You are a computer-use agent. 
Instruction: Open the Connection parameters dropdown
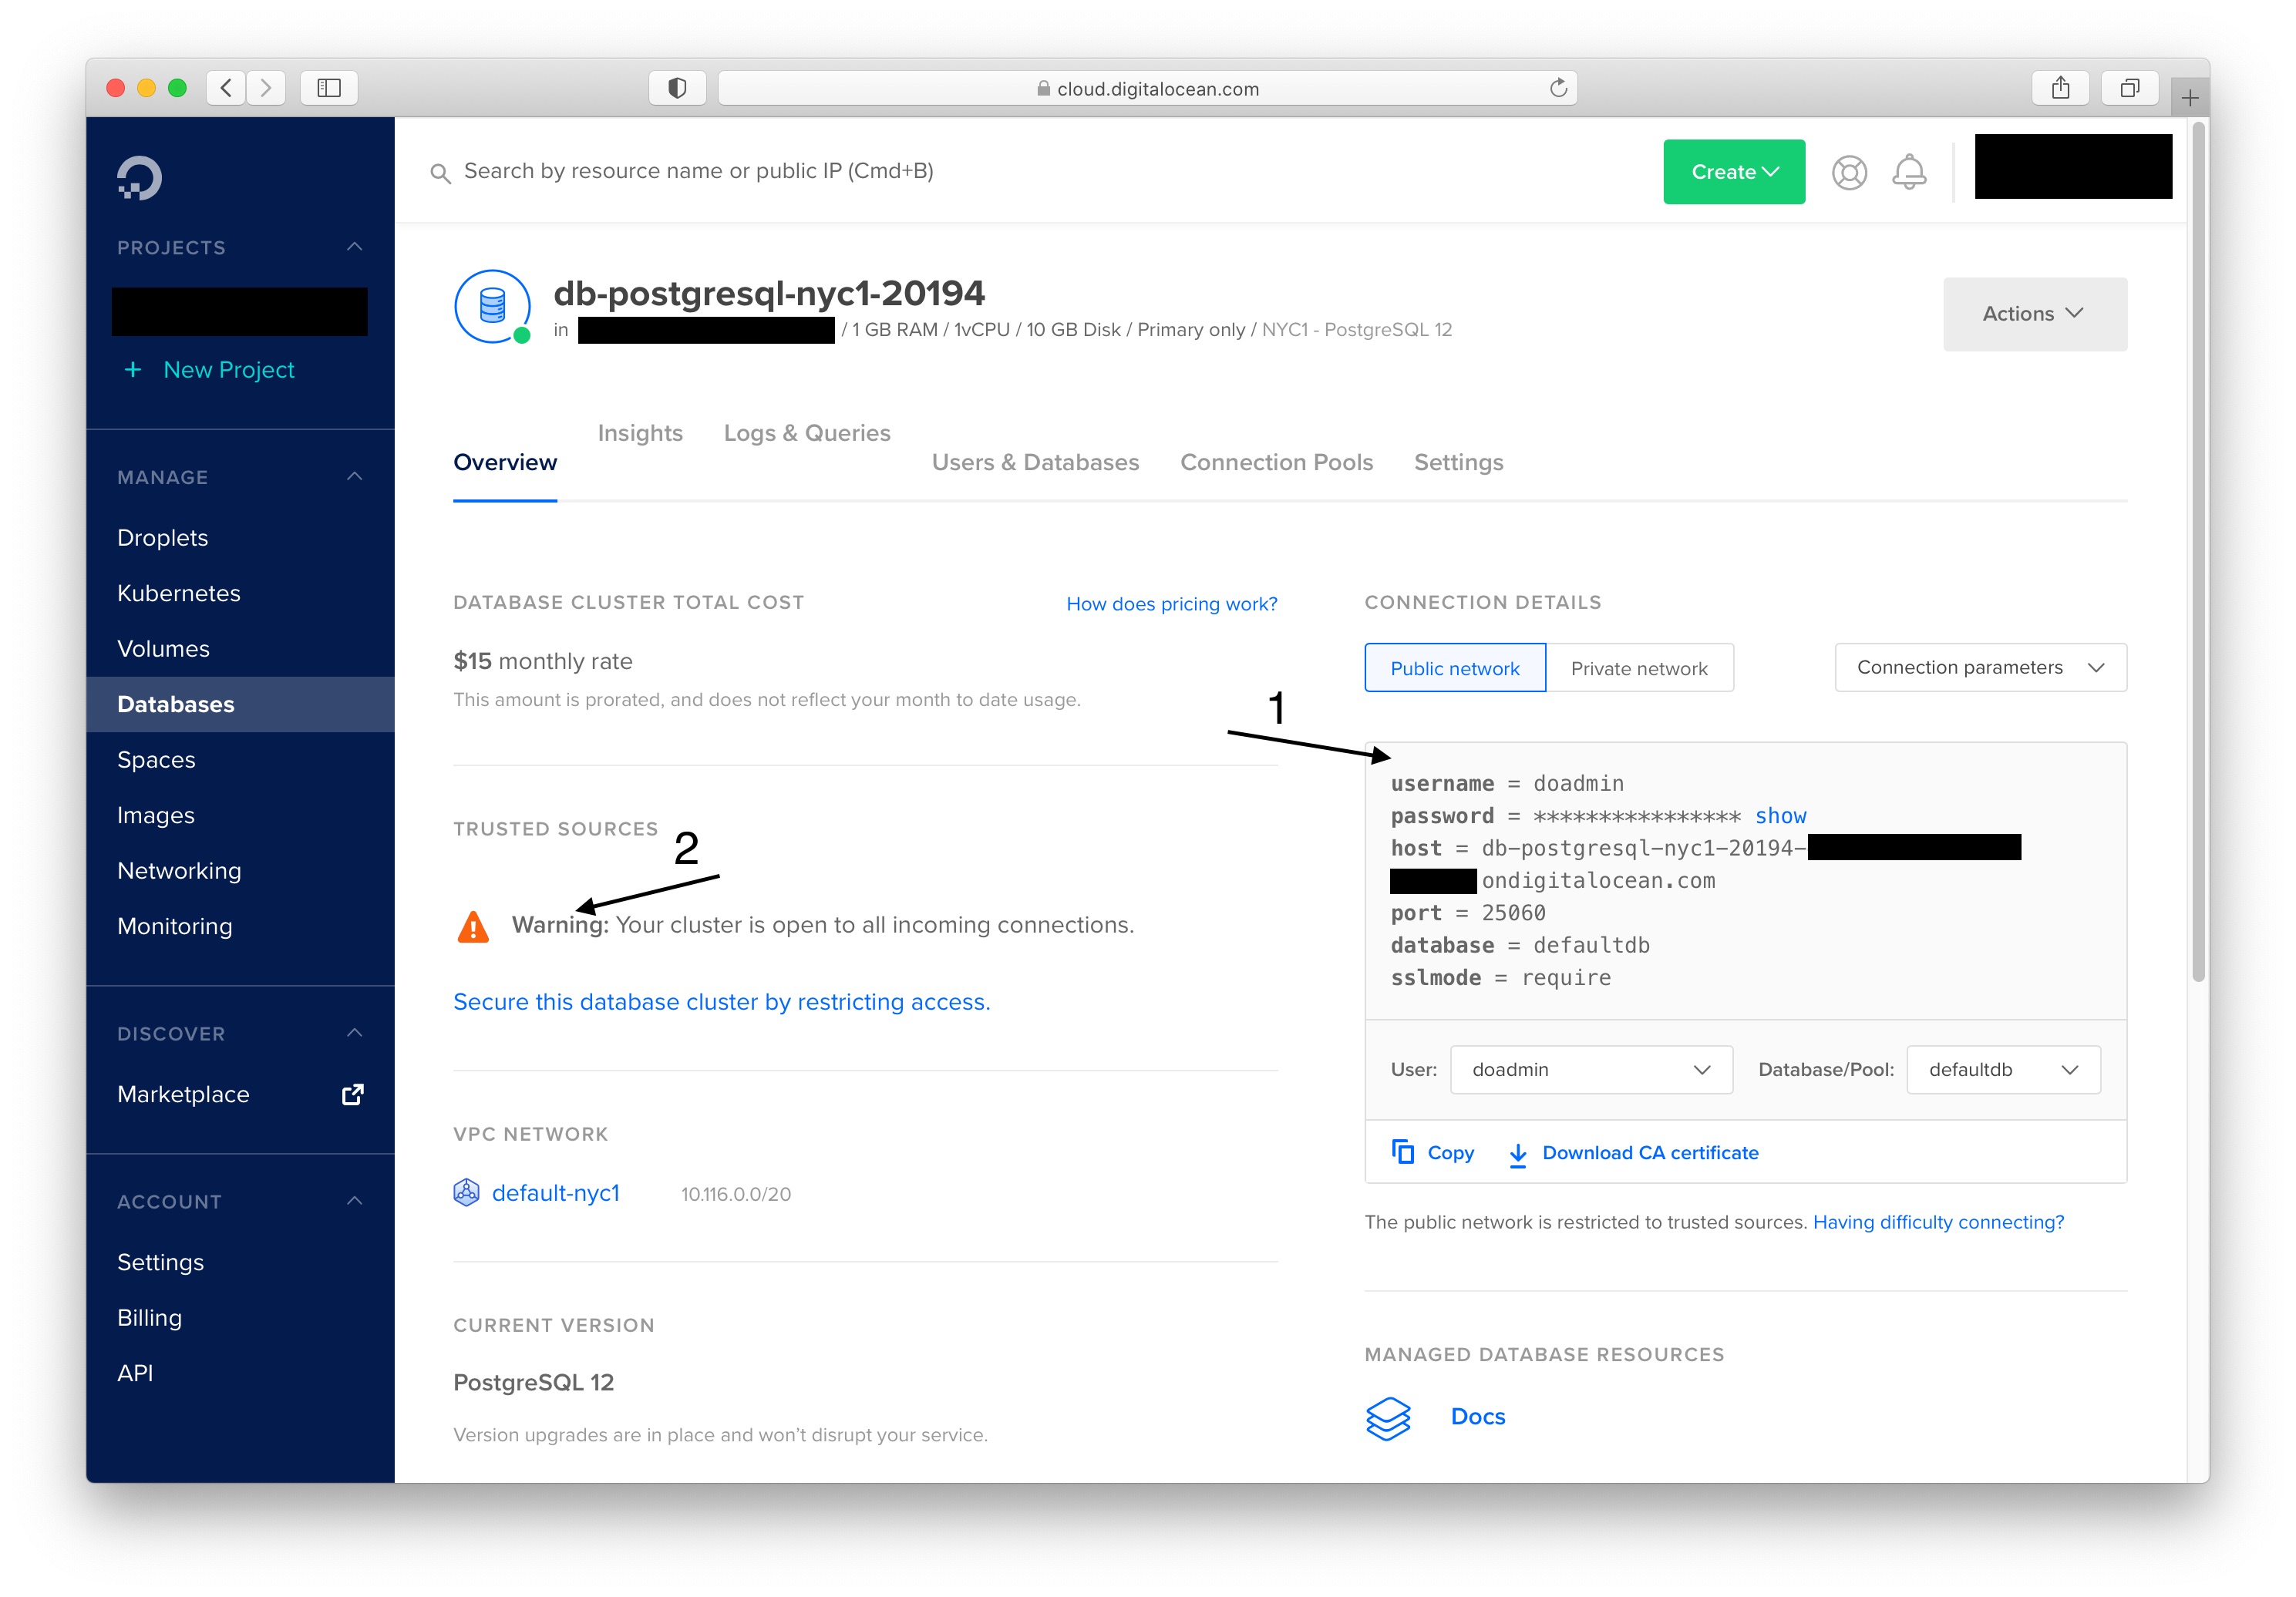click(1979, 667)
